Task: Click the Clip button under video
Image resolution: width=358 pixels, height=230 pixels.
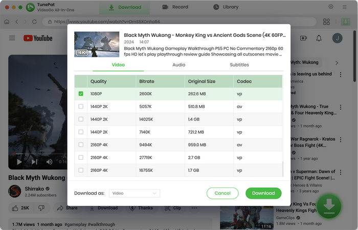Action: point(173,208)
